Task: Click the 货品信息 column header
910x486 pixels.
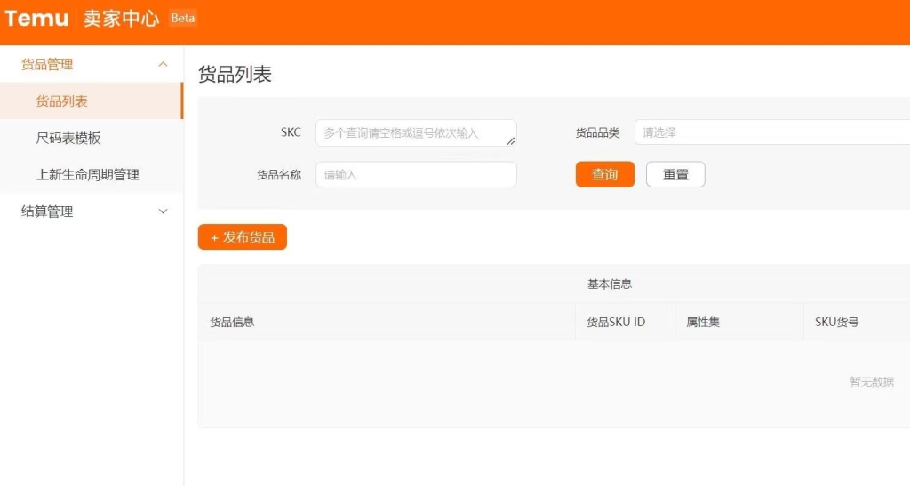Action: [232, 322]
